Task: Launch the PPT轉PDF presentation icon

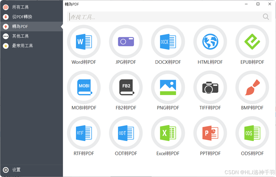Action: point(210,133)
